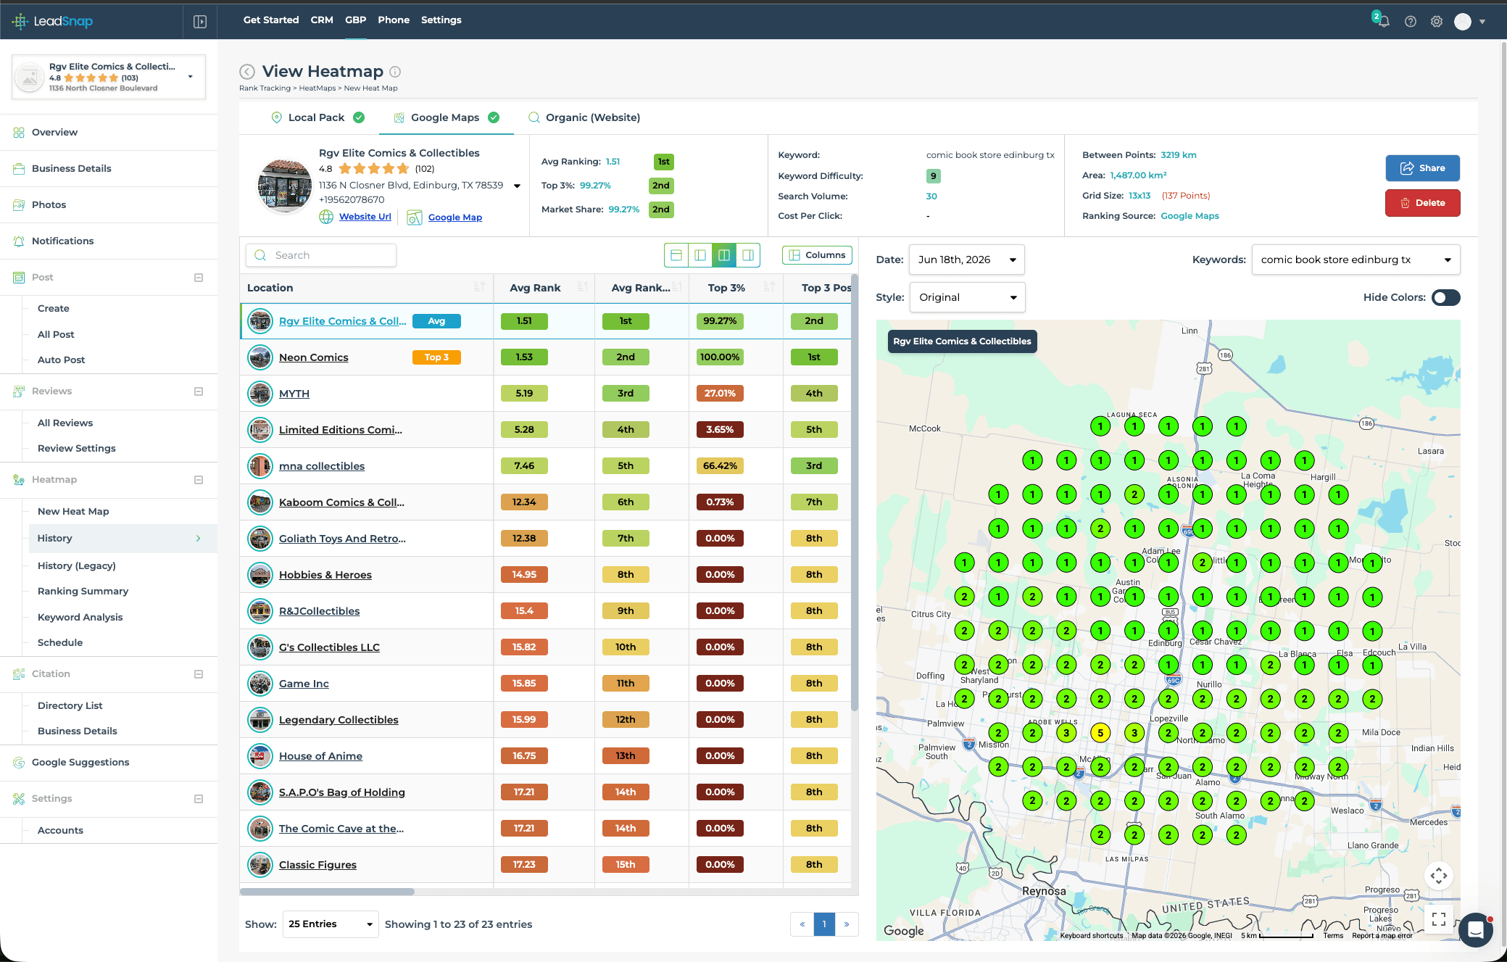Open Keyword Analysis sidebar item

pyautogui.click(x=80, y=617)
